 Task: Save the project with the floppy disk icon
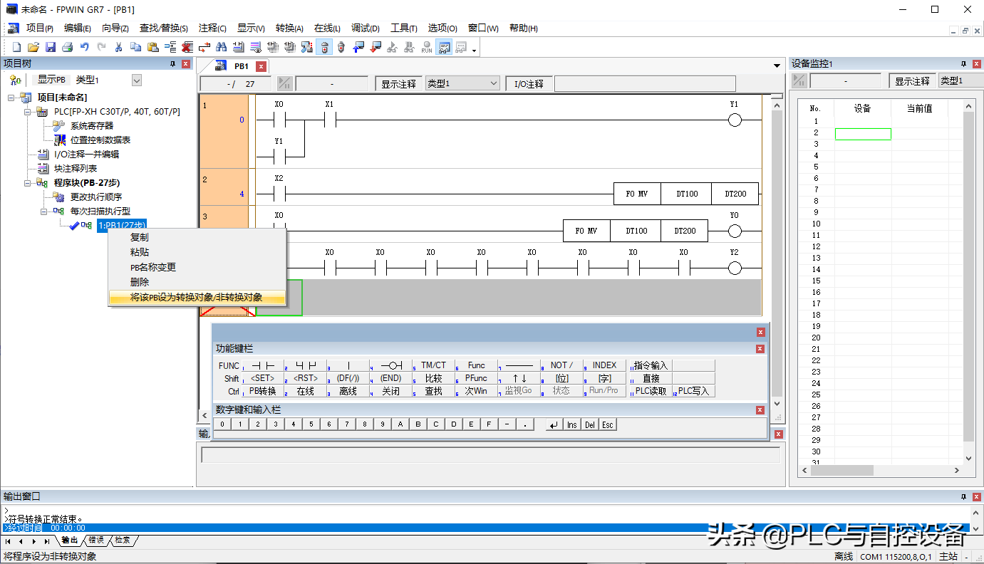[51, 48]
